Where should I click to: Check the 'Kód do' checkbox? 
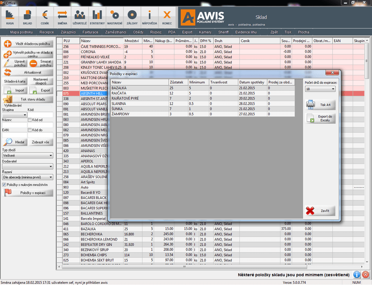coord(29,130)
